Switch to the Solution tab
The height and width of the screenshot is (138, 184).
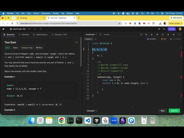pos(24,34)
